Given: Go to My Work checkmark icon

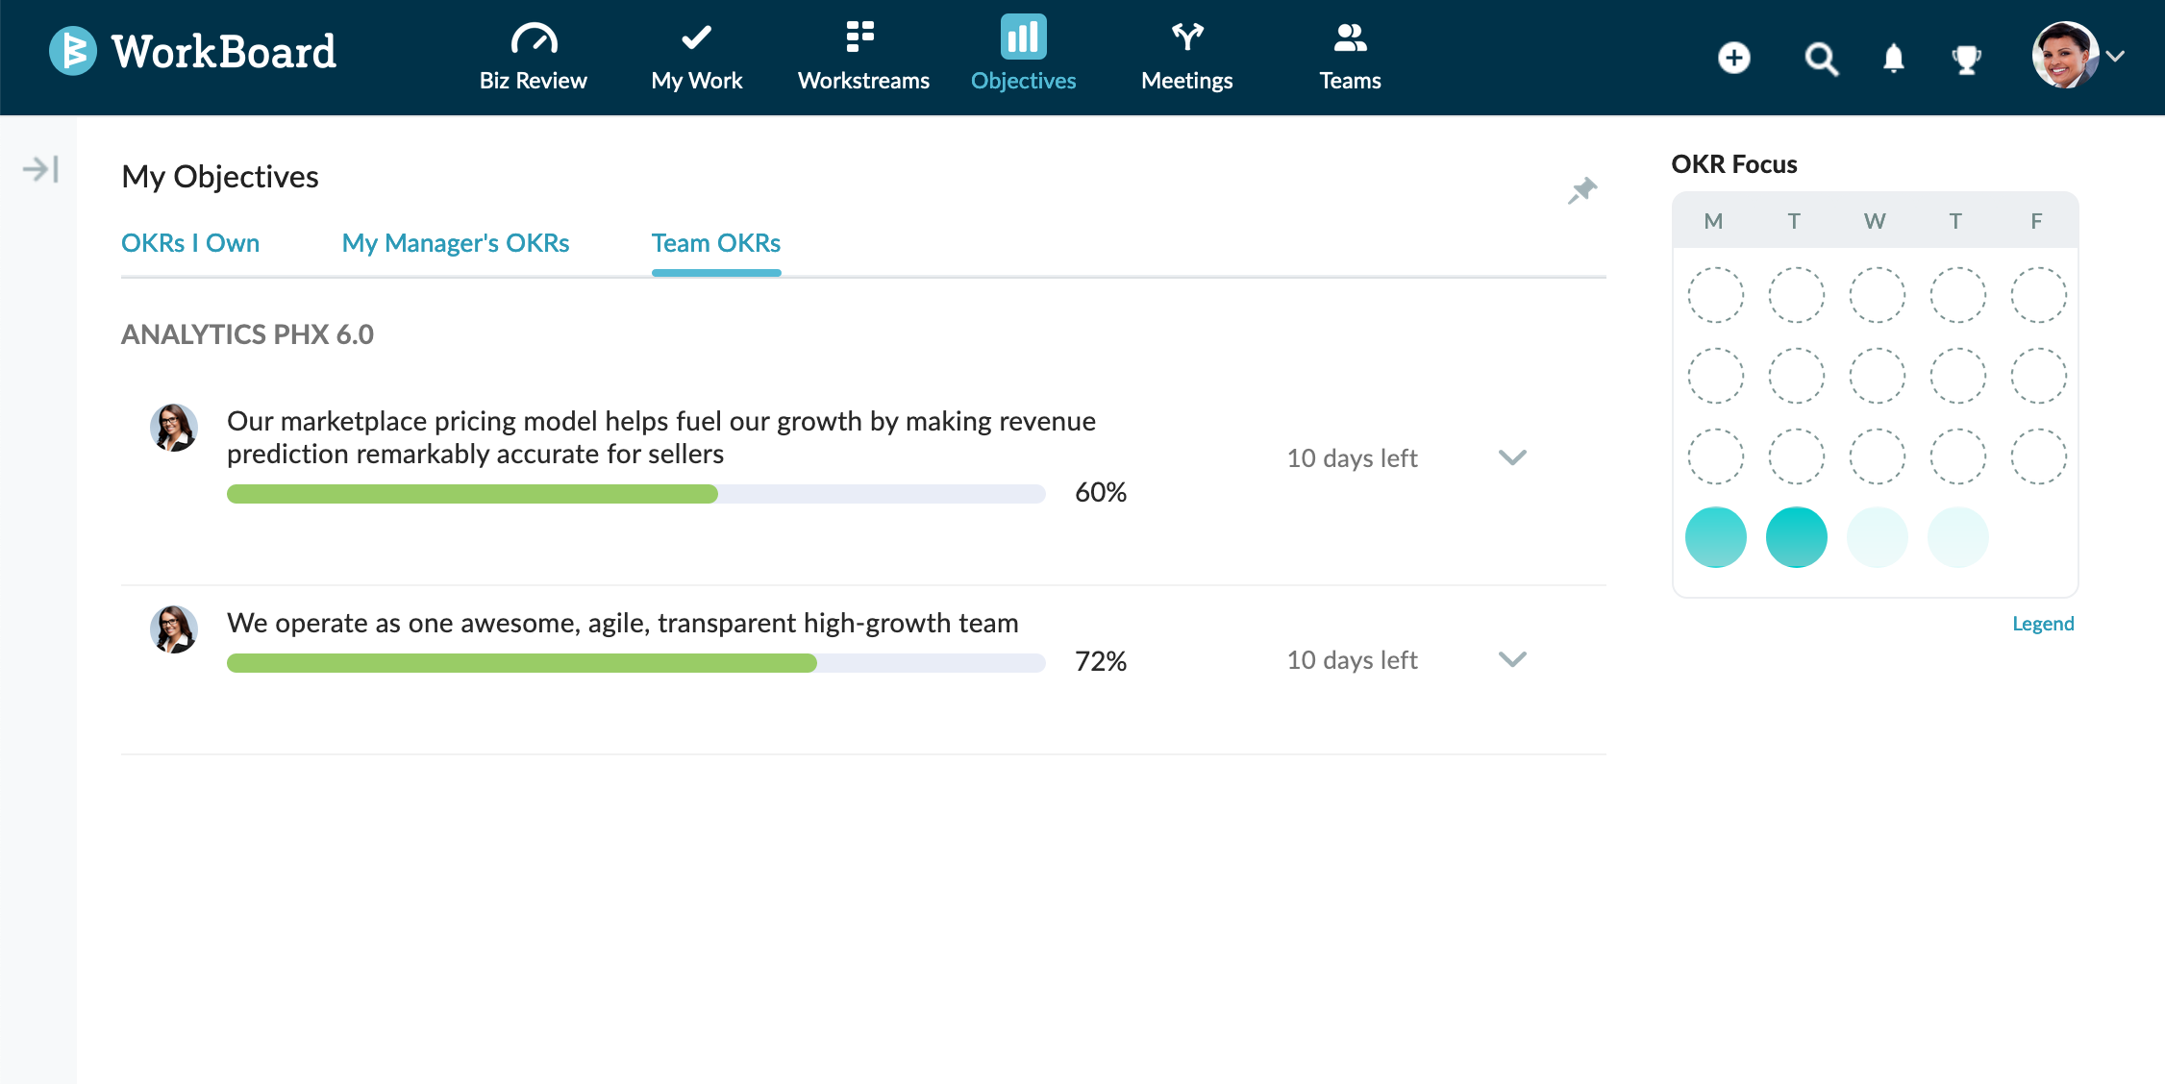Looking at the screenshot, I should click(696, 38).
